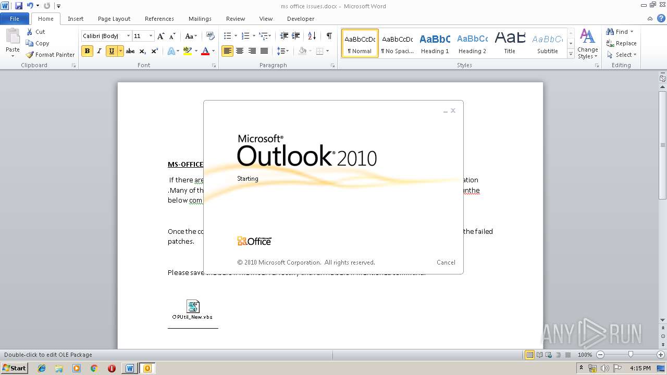Viewport: 667px width, 375px height.
Task: Expand the Styles gallery More arrow
Action: [x=571, y=54]
